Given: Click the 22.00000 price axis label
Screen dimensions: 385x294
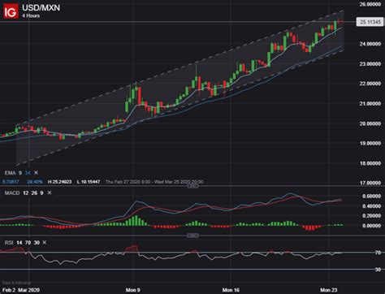Looking at the screenshot, I should (x=370, y=84).
